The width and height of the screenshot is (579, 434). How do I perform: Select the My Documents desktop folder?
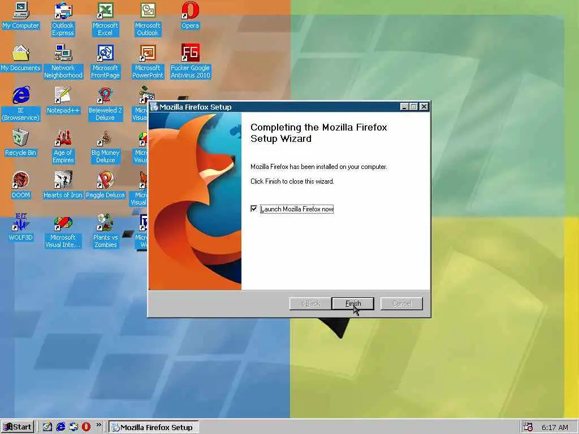coord(20,58)
